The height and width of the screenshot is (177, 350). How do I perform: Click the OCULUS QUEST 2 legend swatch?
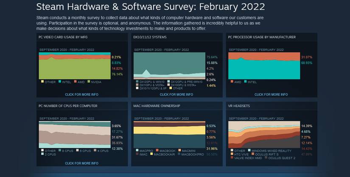266,157
